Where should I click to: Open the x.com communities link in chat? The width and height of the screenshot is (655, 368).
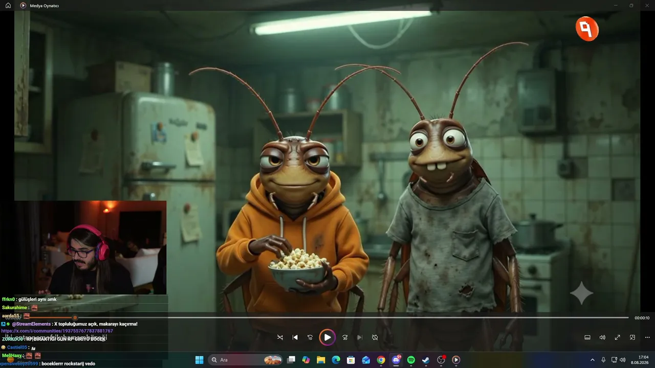click(x=57, y=331)
